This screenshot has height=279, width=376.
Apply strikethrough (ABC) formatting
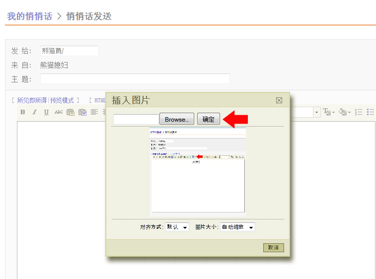(59, 112)
